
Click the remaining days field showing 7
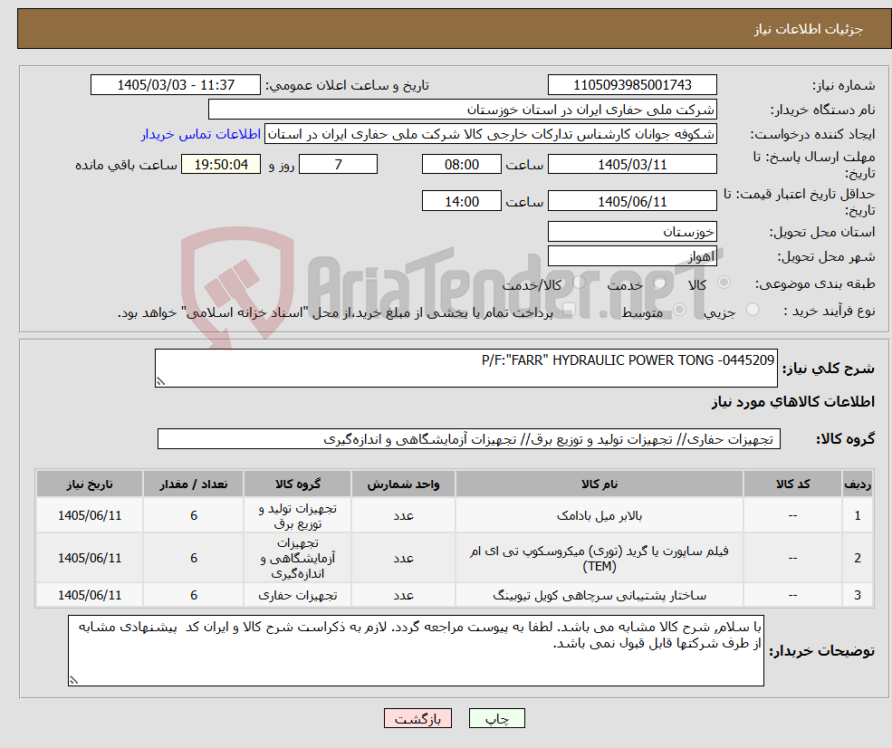point(338,165)
